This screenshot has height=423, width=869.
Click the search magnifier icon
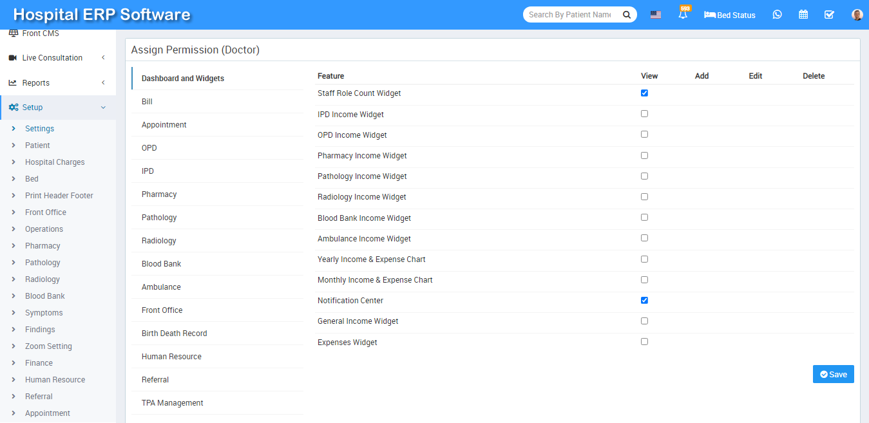[x=626, y=15]
